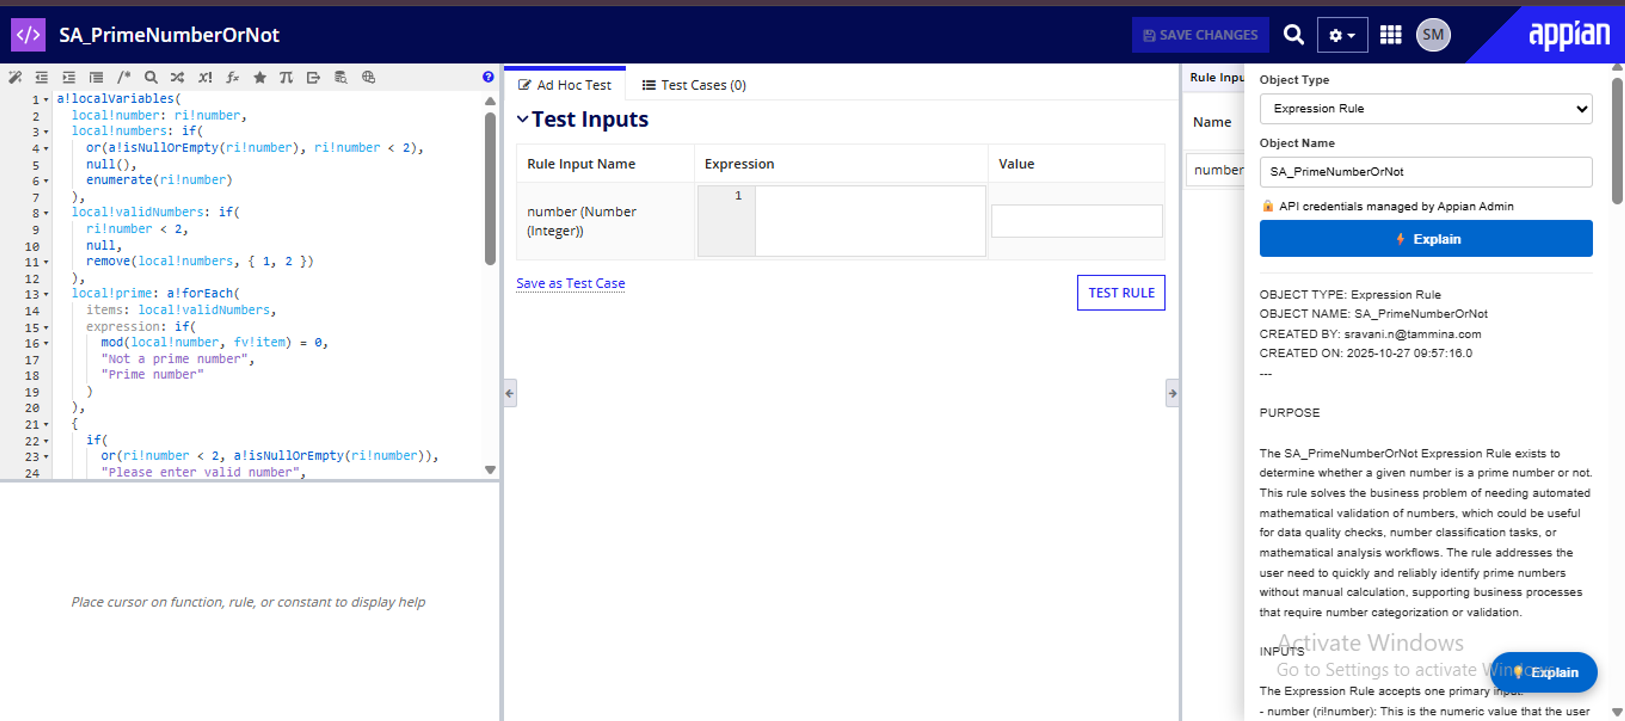
Task: Click the "Prime number" string on line 18
Action: (x=152, y=375)
